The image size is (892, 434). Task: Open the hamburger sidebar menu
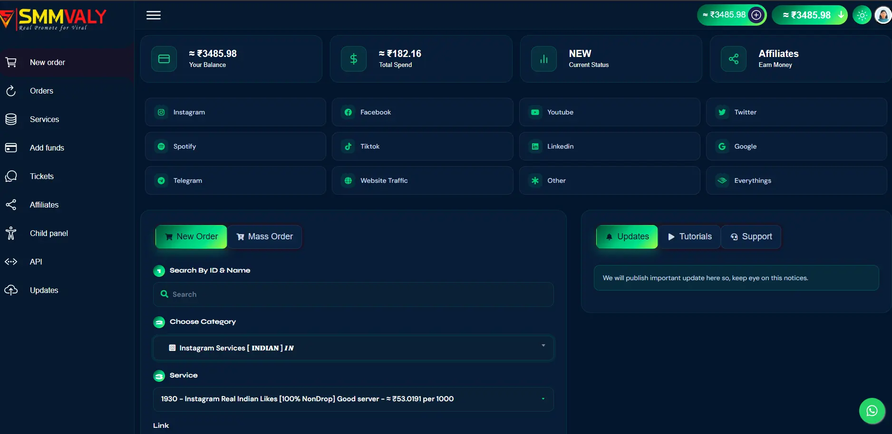pyautogui.click(x=153, y=15)
